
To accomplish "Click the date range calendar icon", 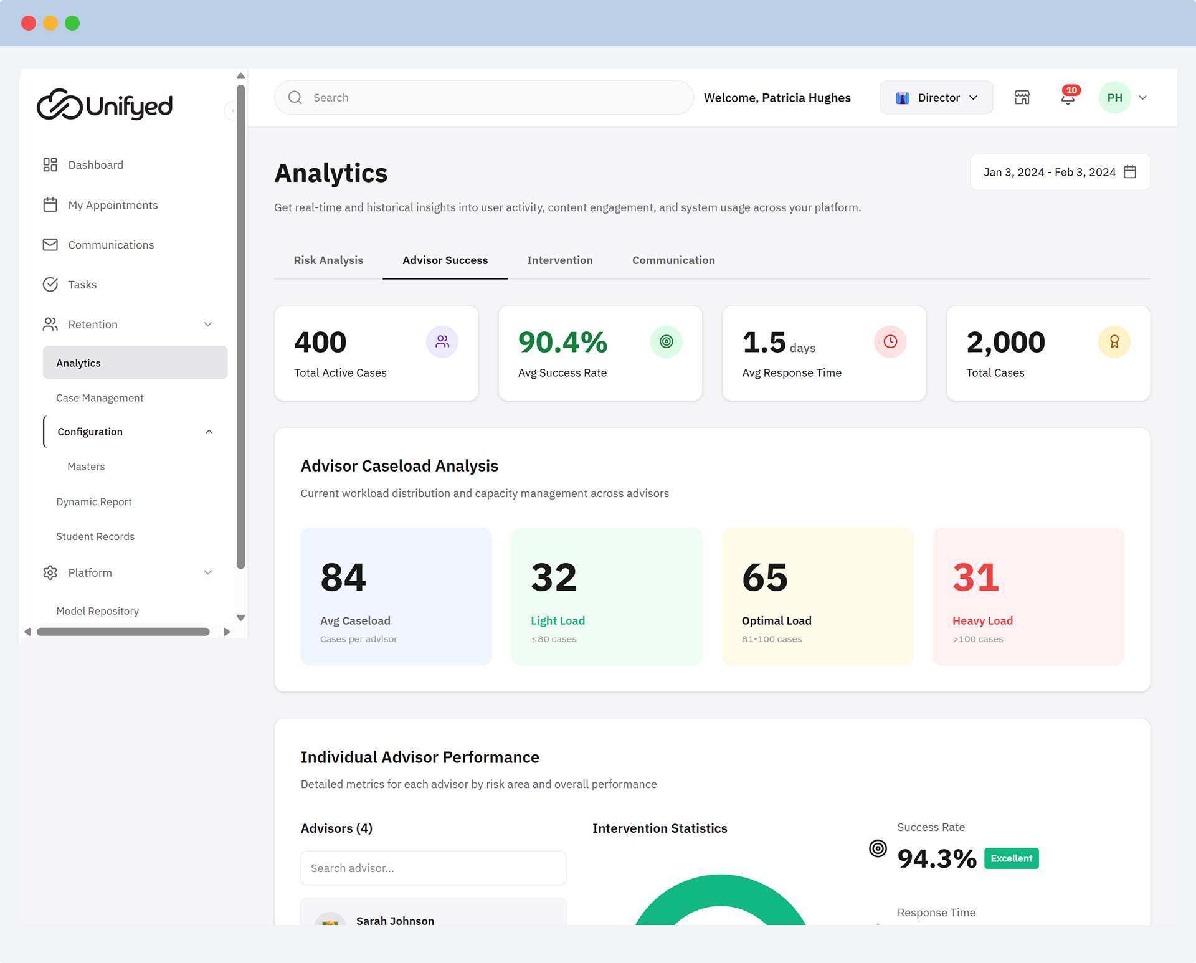I will point(1130,172).
